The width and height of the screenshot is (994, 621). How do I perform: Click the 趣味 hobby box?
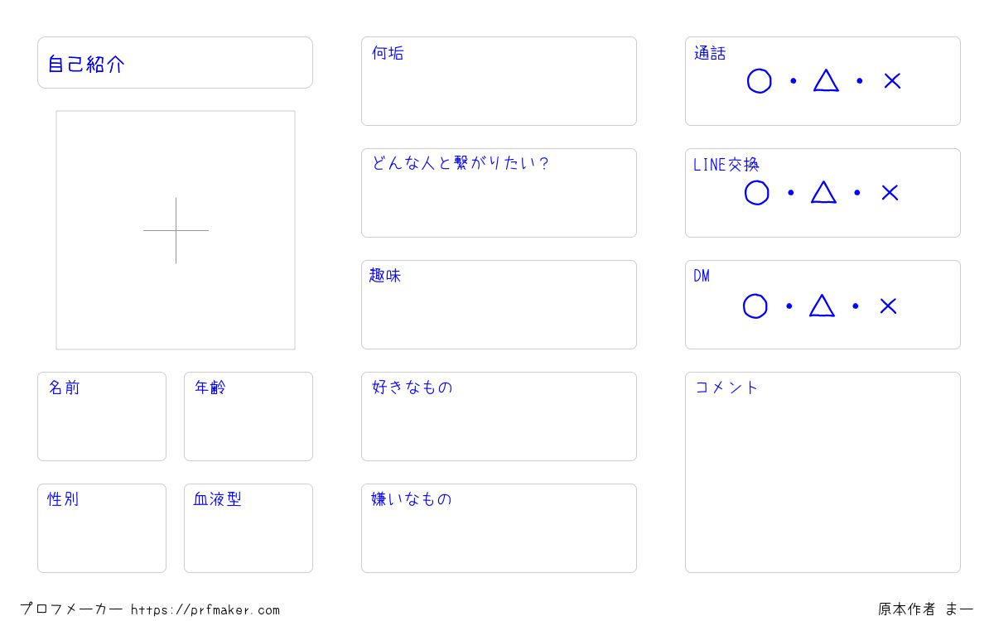coord(499,305)
